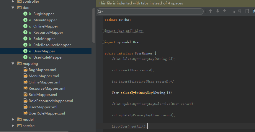Collapse the dao folder
The height and width of the screenshot is (132, 255).
[13, 8]
